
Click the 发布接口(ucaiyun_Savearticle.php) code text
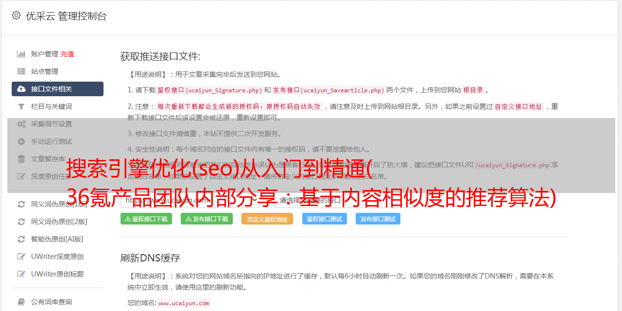[x=328, y=90]
